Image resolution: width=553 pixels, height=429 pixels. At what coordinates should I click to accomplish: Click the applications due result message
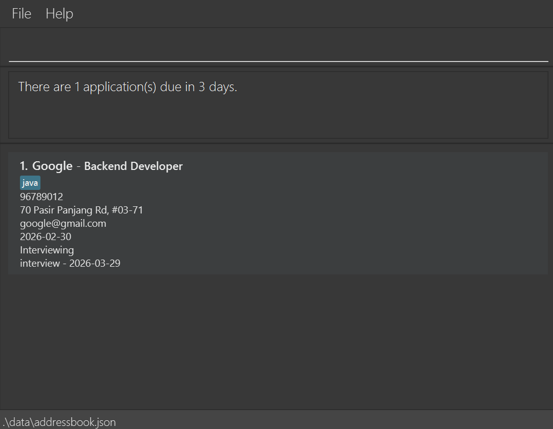(x=127, y=87)
